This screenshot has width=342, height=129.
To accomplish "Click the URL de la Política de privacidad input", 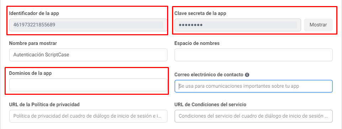I will (x=88, y=116).
